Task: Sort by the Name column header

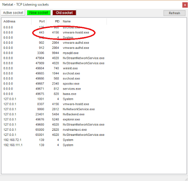Action: [84, 22]
